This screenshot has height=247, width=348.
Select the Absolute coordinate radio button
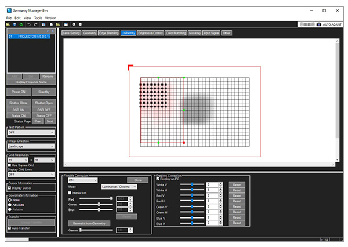pos(9,204)
